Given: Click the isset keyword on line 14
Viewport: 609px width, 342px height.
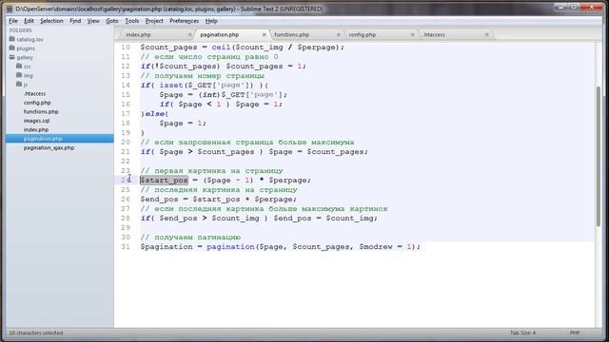Looking at the screenshot, I should (x=171, y=85).
